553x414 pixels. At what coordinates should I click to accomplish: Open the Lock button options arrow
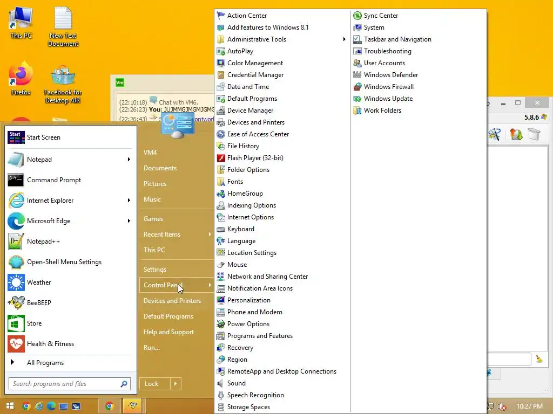coord(176,384)
